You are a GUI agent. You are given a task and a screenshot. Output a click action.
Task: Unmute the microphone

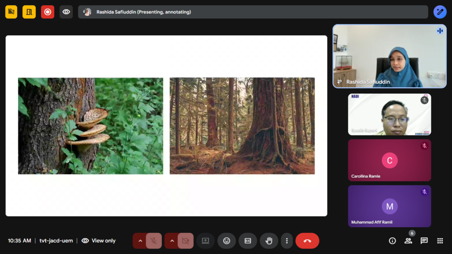pyautogui.click(x=154, y=241)
